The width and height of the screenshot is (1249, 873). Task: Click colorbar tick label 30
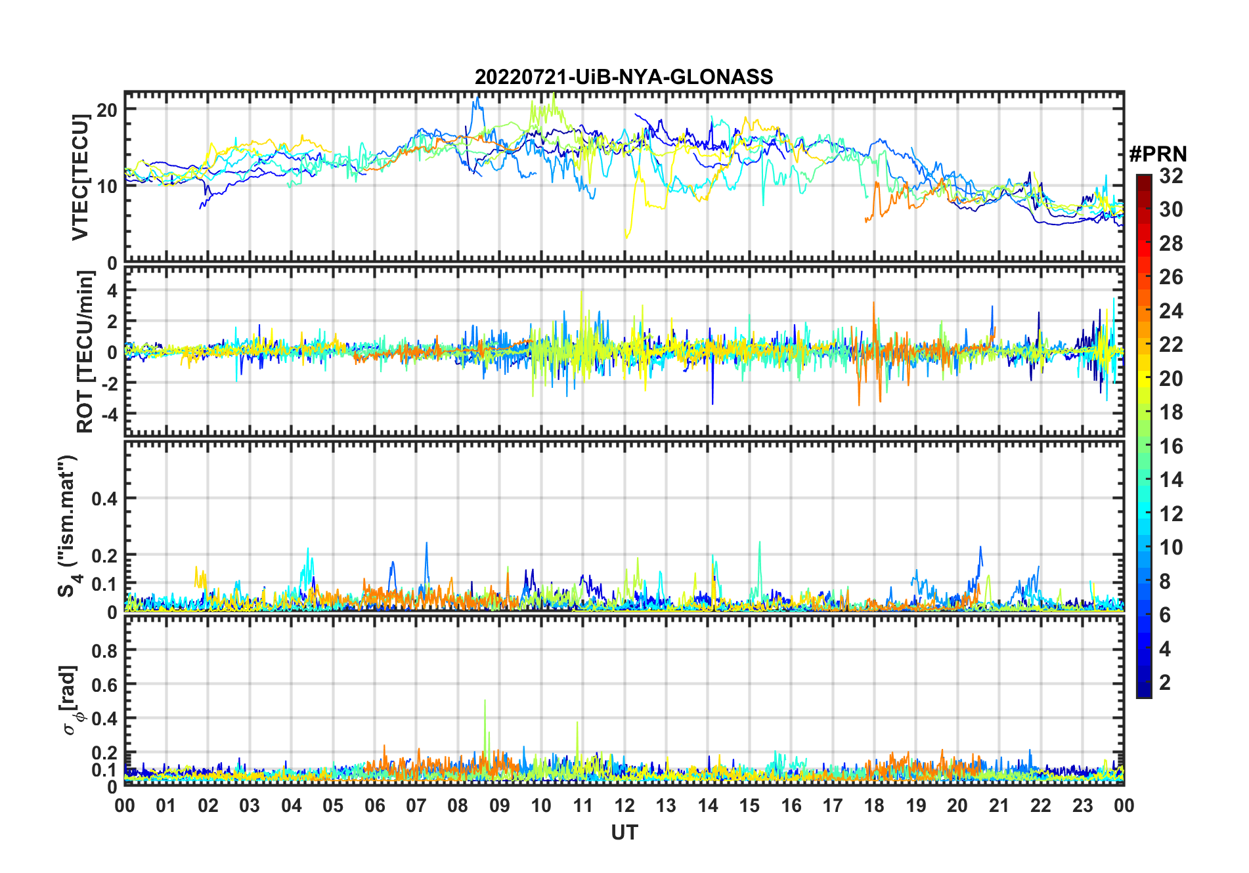click(1171, 209)
